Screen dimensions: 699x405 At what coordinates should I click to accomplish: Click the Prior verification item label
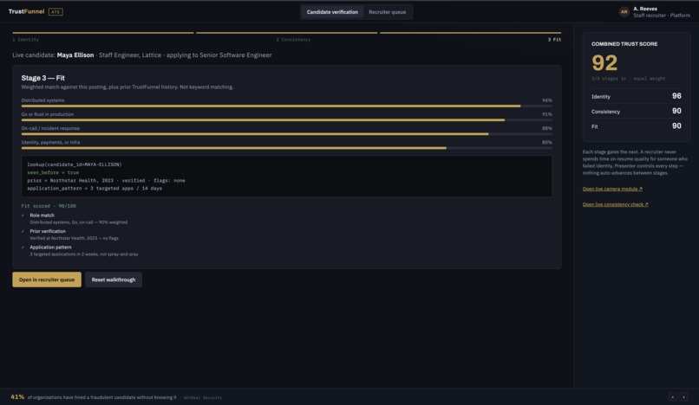point(48,231)
